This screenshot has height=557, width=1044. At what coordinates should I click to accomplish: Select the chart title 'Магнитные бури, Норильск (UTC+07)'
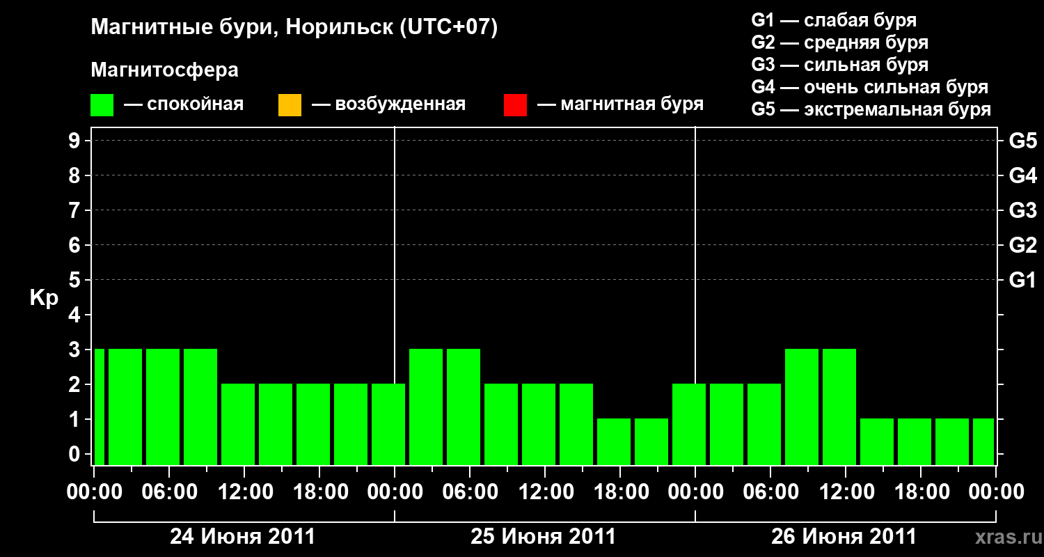tap(294, 28)
